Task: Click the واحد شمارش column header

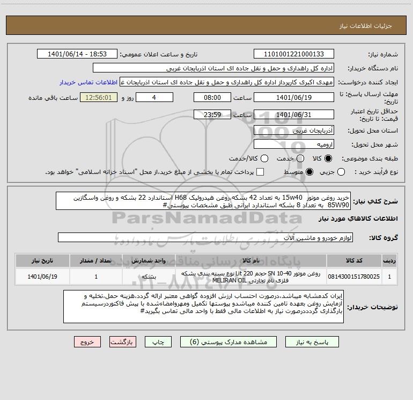Action: point(149,261)
